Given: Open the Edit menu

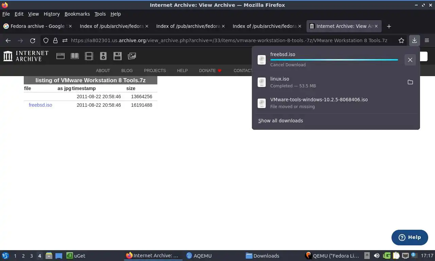Looking at the screenshot, I should coord(19,14).
